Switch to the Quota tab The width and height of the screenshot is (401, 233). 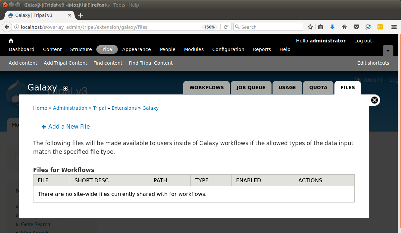click(x=318, y=88)
